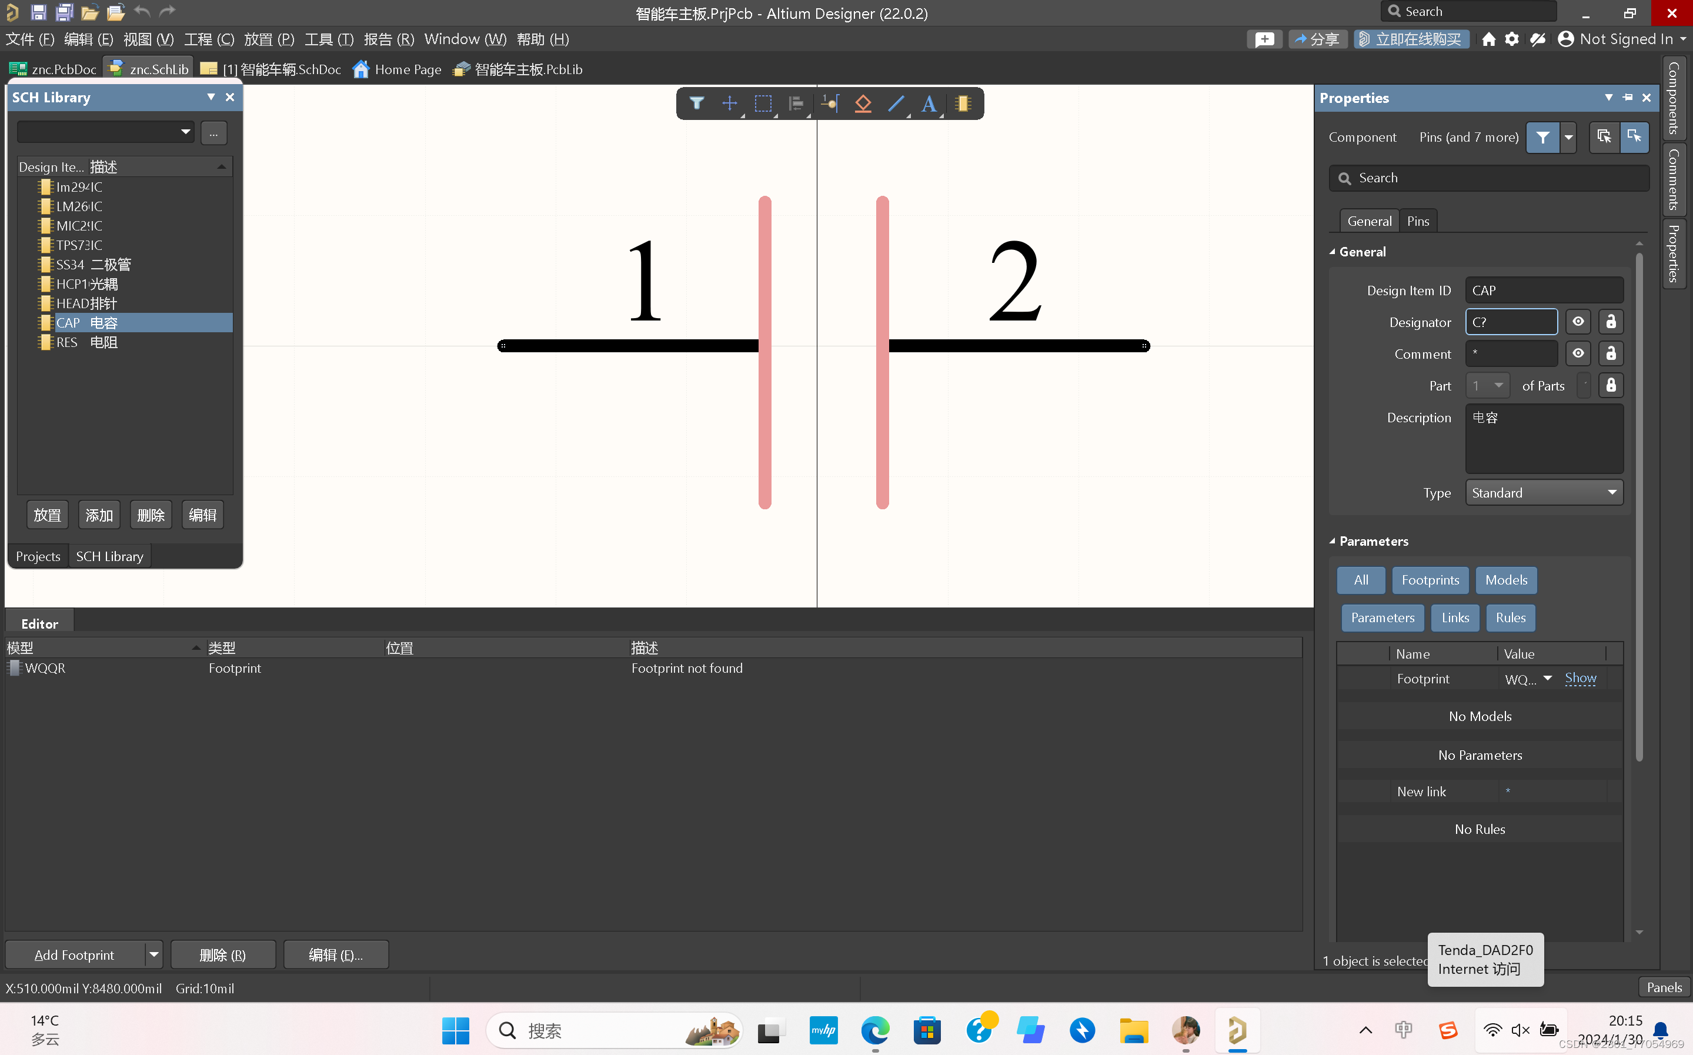Select the rectangle selection tool
1693x1055 pixels.
(x=763, y=104)
